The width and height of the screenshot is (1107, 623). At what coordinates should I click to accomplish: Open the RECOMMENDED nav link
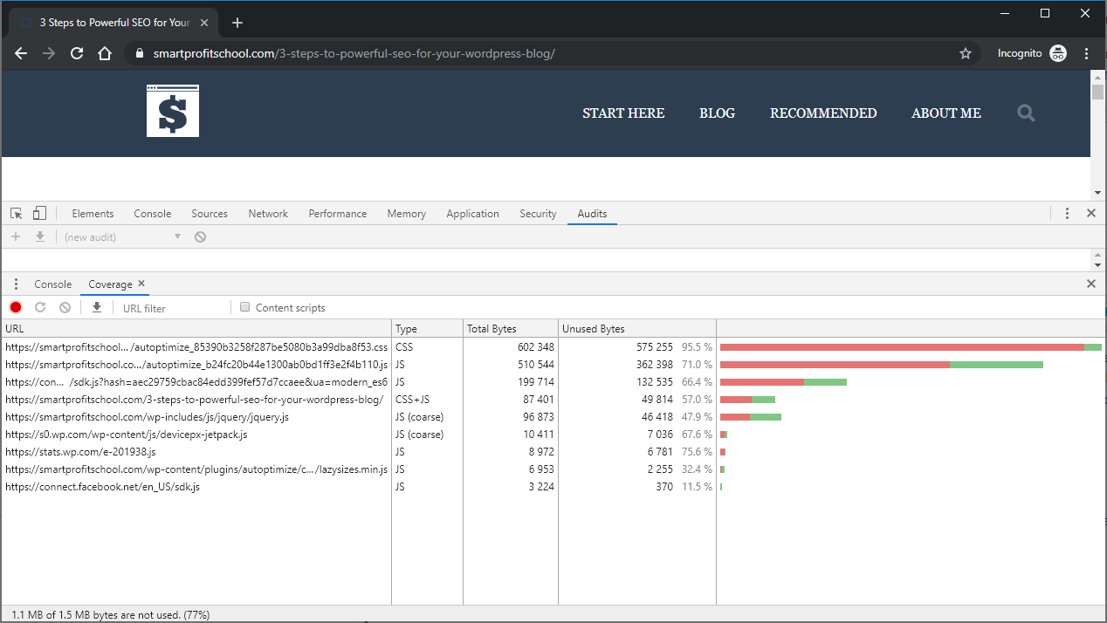[823, 113]
